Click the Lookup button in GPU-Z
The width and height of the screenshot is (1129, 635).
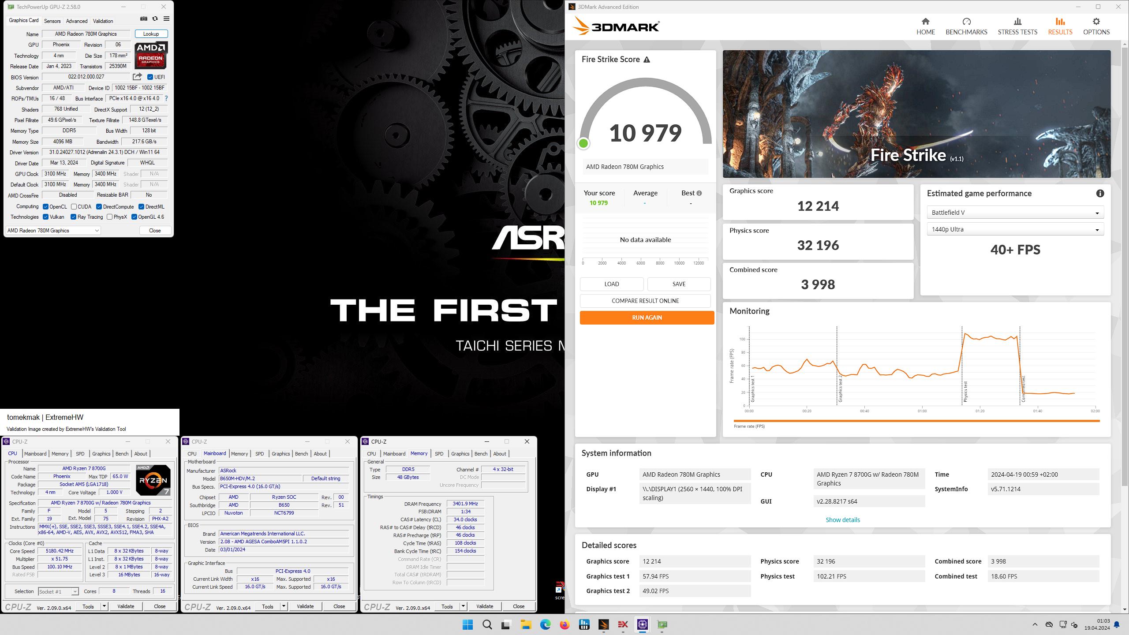click(151, 34)
